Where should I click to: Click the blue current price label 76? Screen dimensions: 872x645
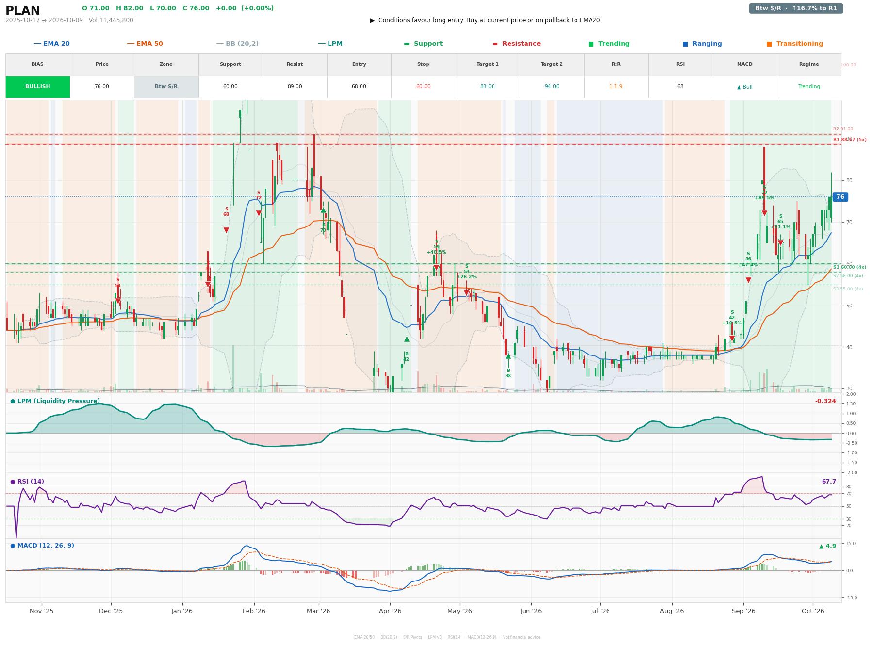pyautogui.click(x=840, y=197)
